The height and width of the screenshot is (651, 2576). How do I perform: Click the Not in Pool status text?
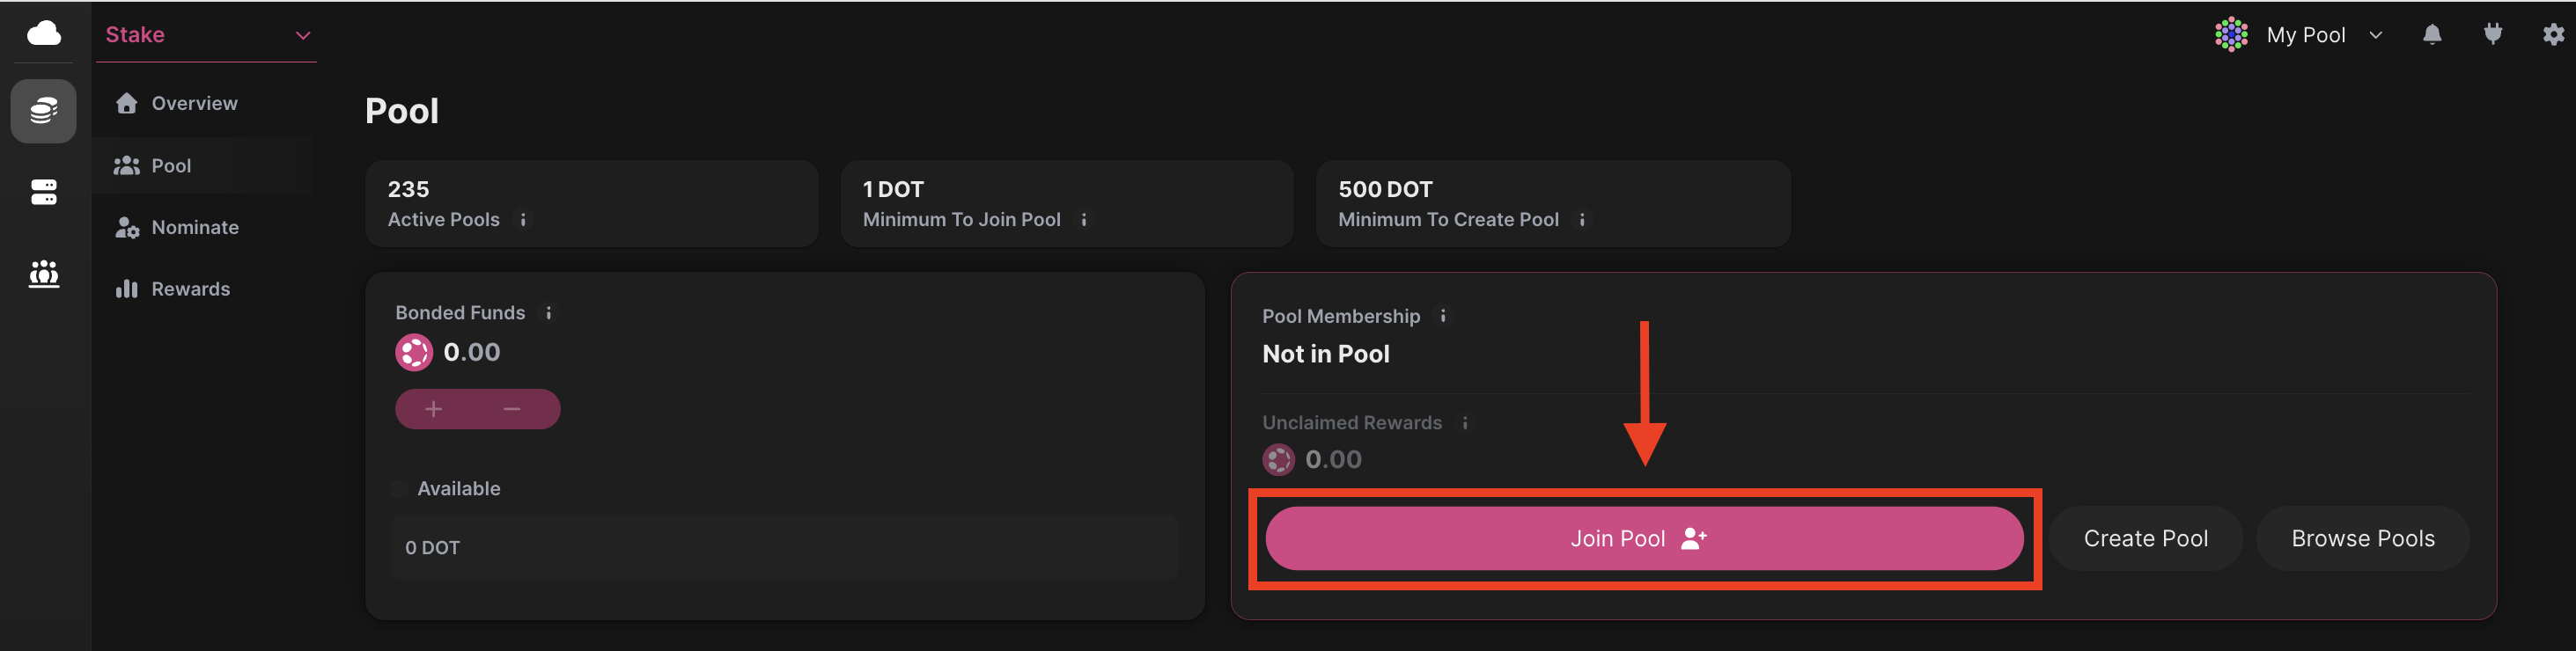pos(1325,354)
